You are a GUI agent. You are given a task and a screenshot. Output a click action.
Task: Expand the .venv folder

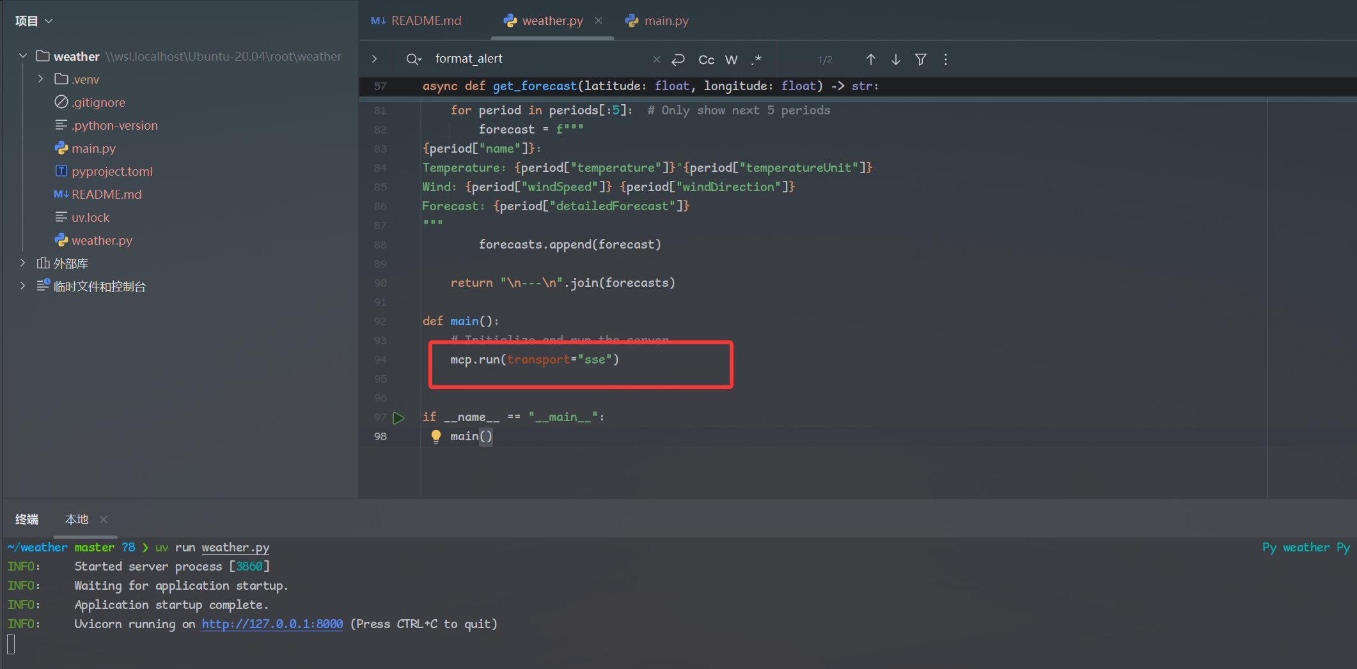[x=40, y=79]
